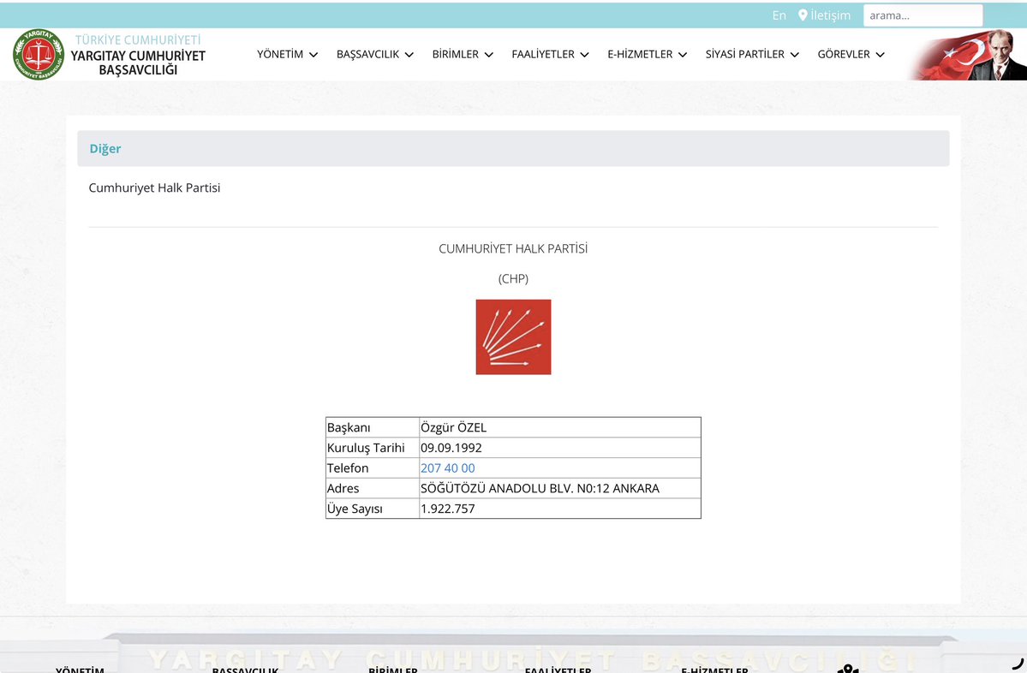Click the Atatürk and flag banner image

[967, 55]
